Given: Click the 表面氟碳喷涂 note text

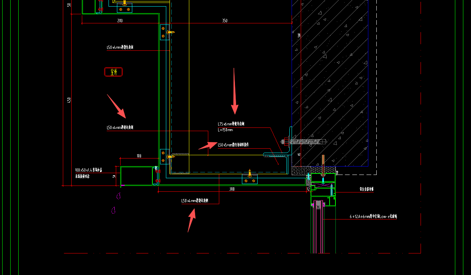Looking at the screenshot, I should click(x=82, y=176).
